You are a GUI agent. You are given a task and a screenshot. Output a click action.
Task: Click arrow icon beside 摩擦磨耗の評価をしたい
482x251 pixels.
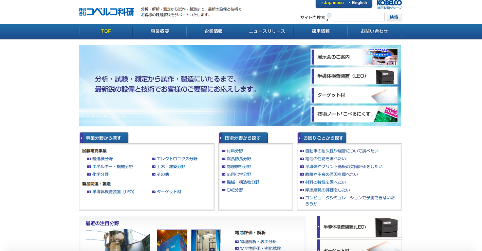tap(302, 190)
